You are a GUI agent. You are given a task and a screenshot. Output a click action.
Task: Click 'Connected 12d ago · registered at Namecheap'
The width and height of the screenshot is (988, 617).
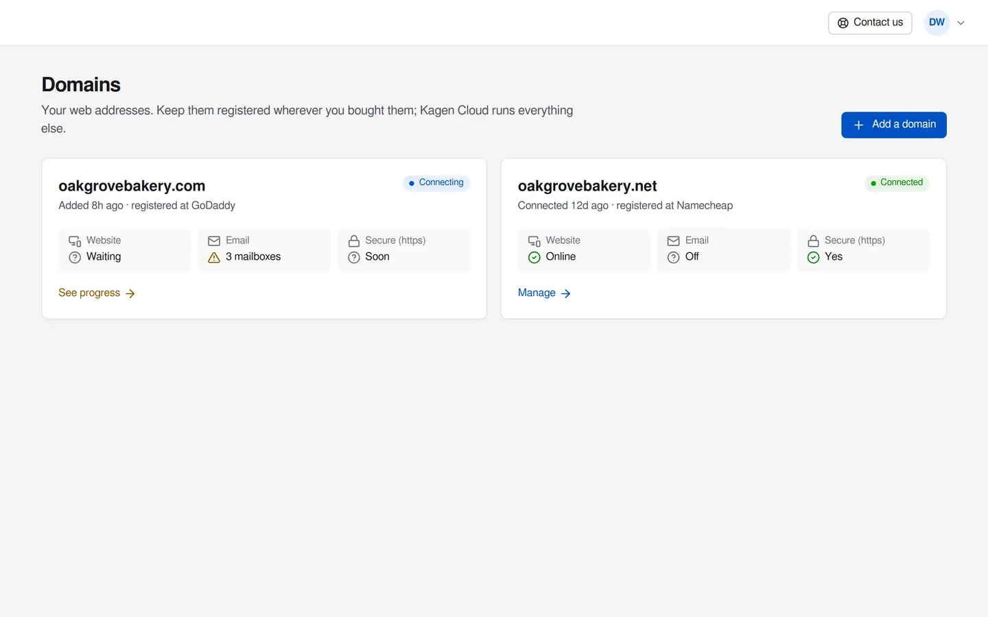pyautogui.click(x=625, y=206)
